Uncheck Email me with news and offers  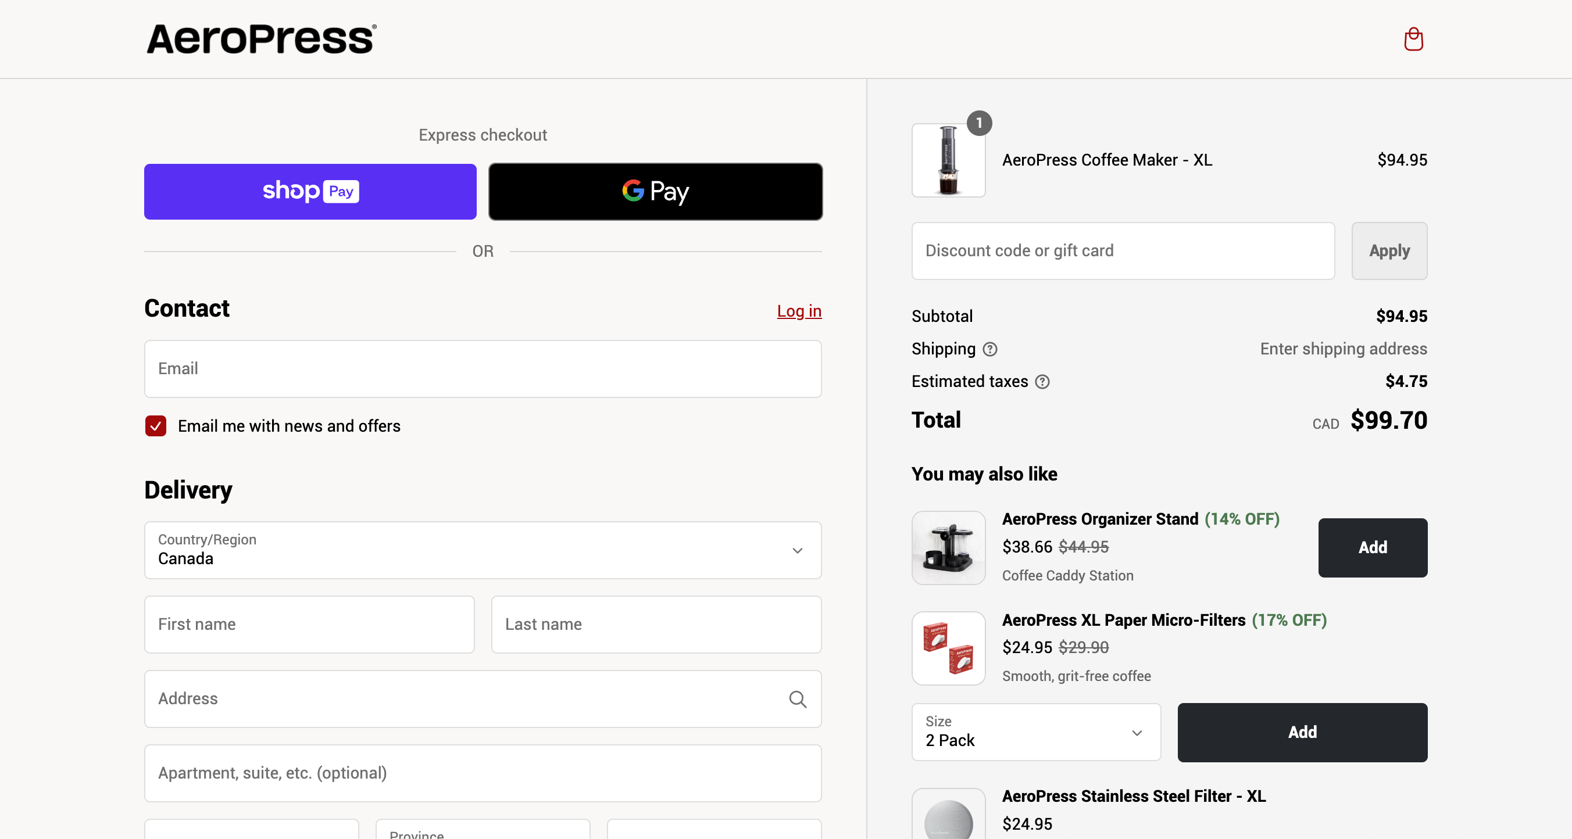pos(156,425)
